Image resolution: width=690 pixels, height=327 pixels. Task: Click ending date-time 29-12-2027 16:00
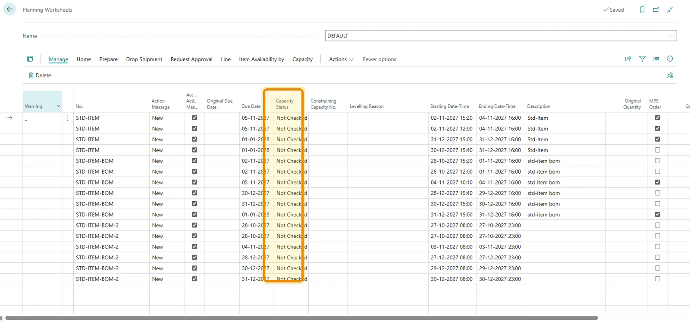500,193
